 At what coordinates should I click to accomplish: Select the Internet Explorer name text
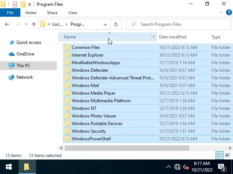pos(87,55)
